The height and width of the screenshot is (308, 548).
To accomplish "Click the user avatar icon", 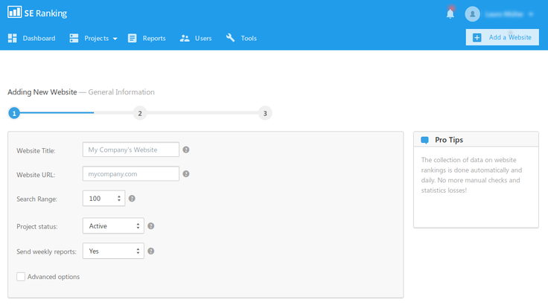I will pos(472,14).
